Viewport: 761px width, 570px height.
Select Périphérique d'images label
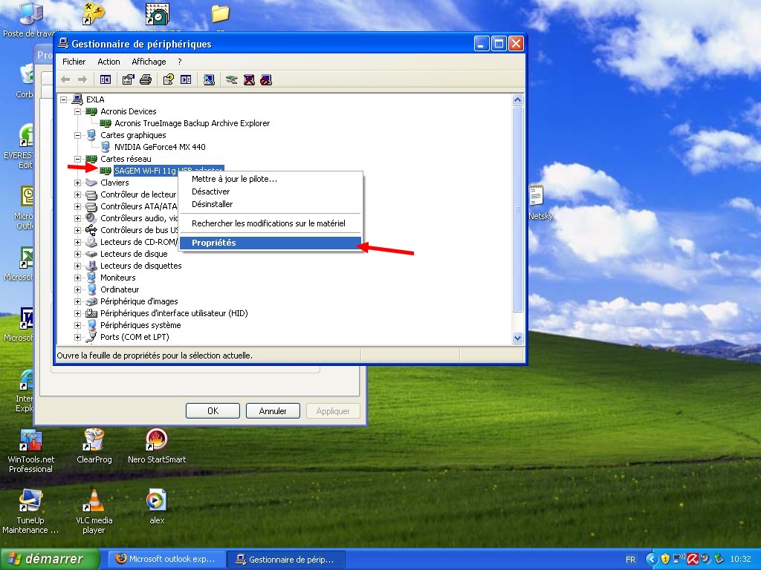139,301
